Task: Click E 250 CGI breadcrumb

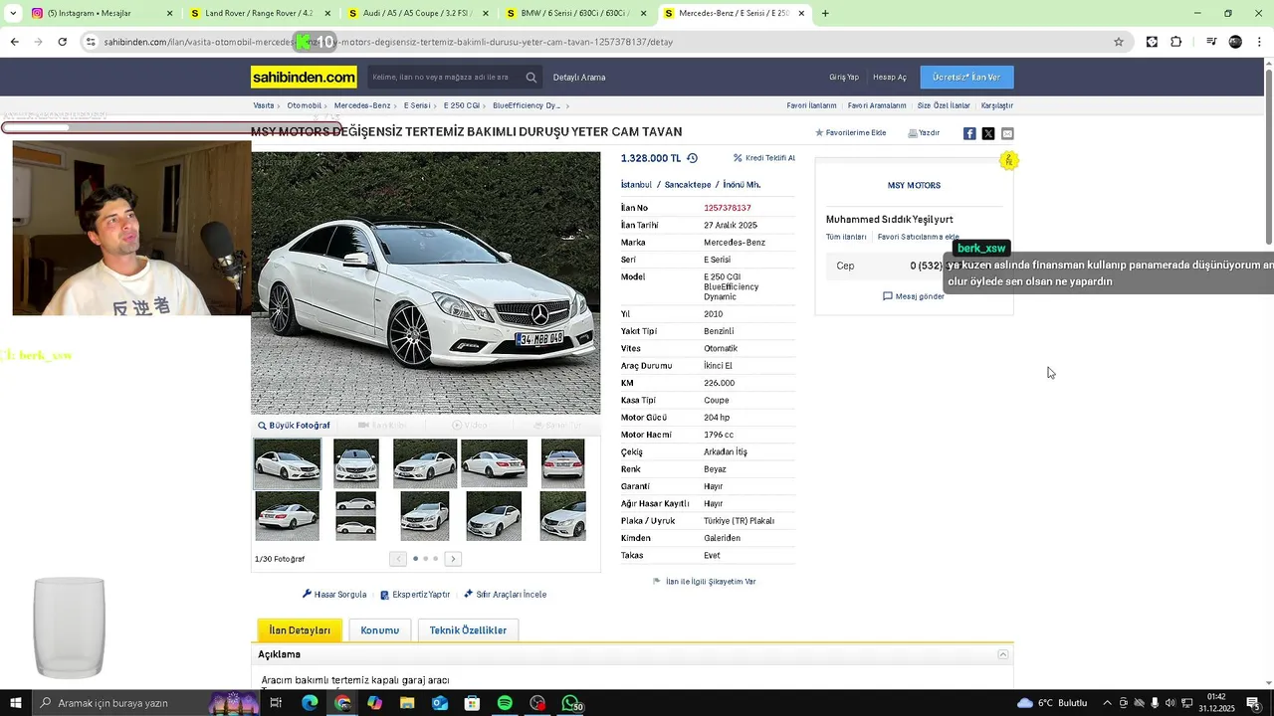Action: tap(462, 105)
